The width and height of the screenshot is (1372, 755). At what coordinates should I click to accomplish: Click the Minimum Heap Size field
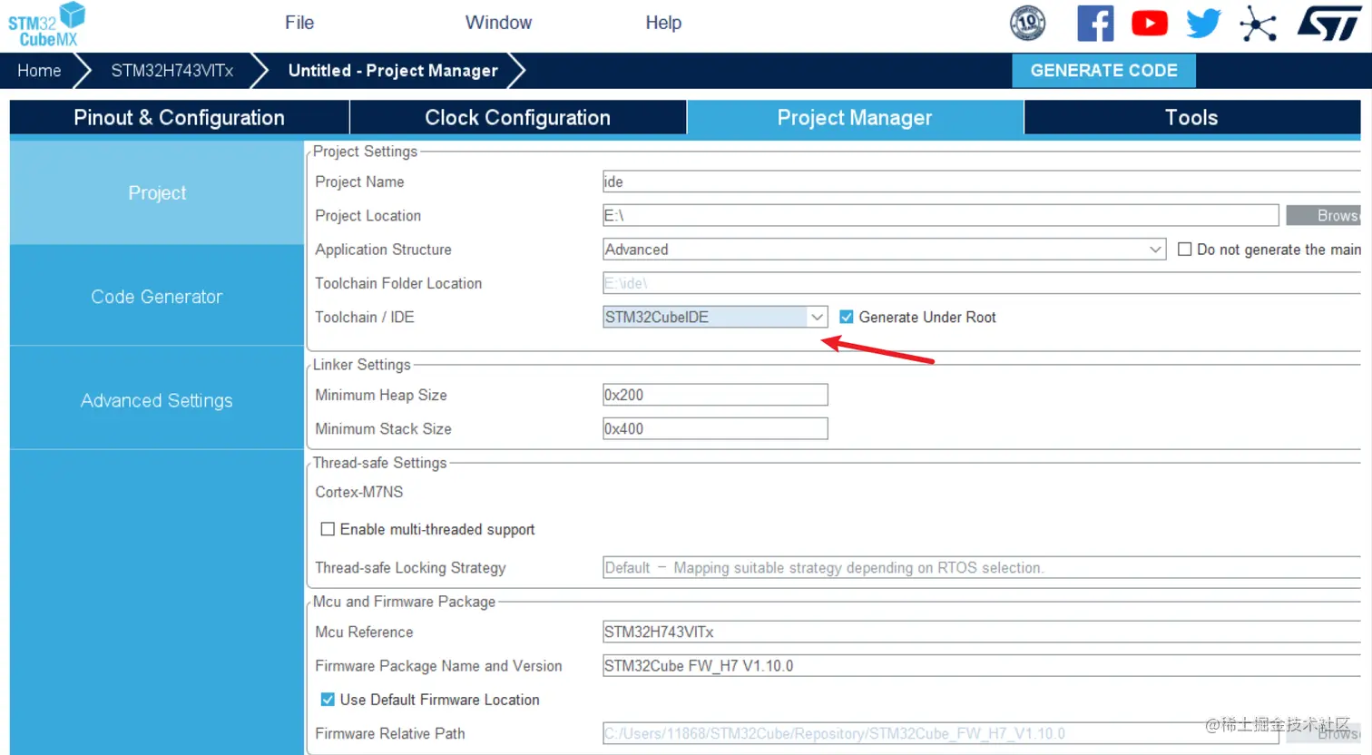coord(715,395)
